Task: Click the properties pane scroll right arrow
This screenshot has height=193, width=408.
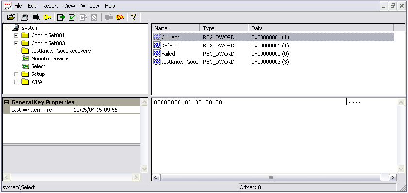Action: [136, 178]
